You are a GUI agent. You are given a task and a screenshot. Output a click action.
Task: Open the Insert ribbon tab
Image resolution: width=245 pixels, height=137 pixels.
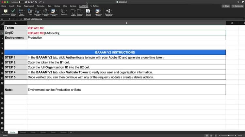tap(11, 6)
